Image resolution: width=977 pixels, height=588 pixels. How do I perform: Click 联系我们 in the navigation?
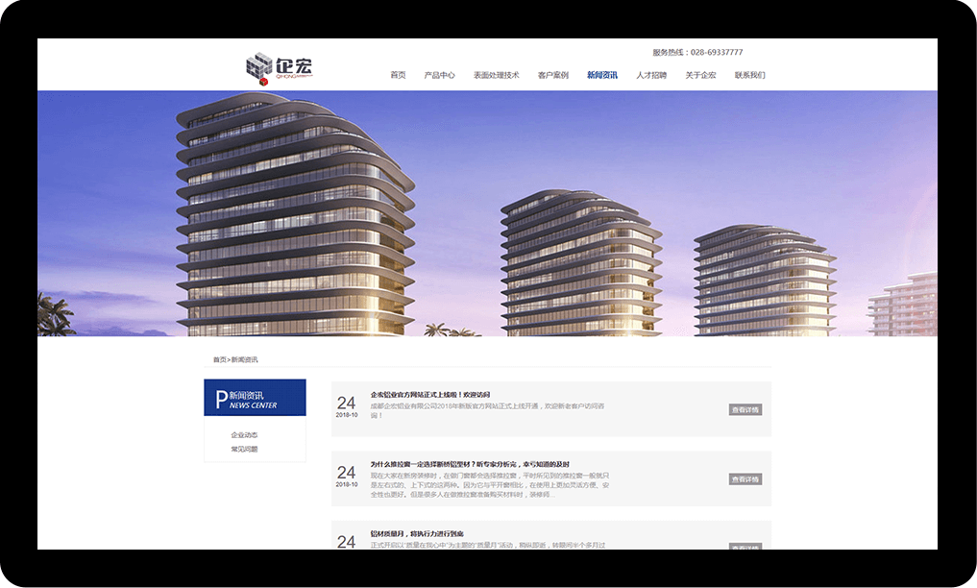(750, 75)
